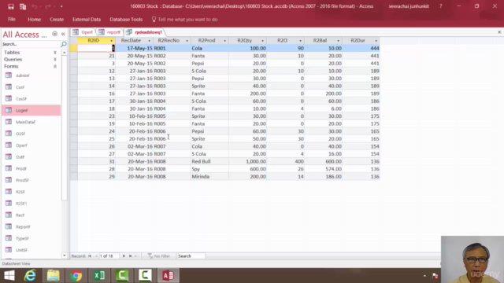This screenshot has height=283, width=504.
Task: Close the current document tab with the X
Action: (x=499, y=32)
